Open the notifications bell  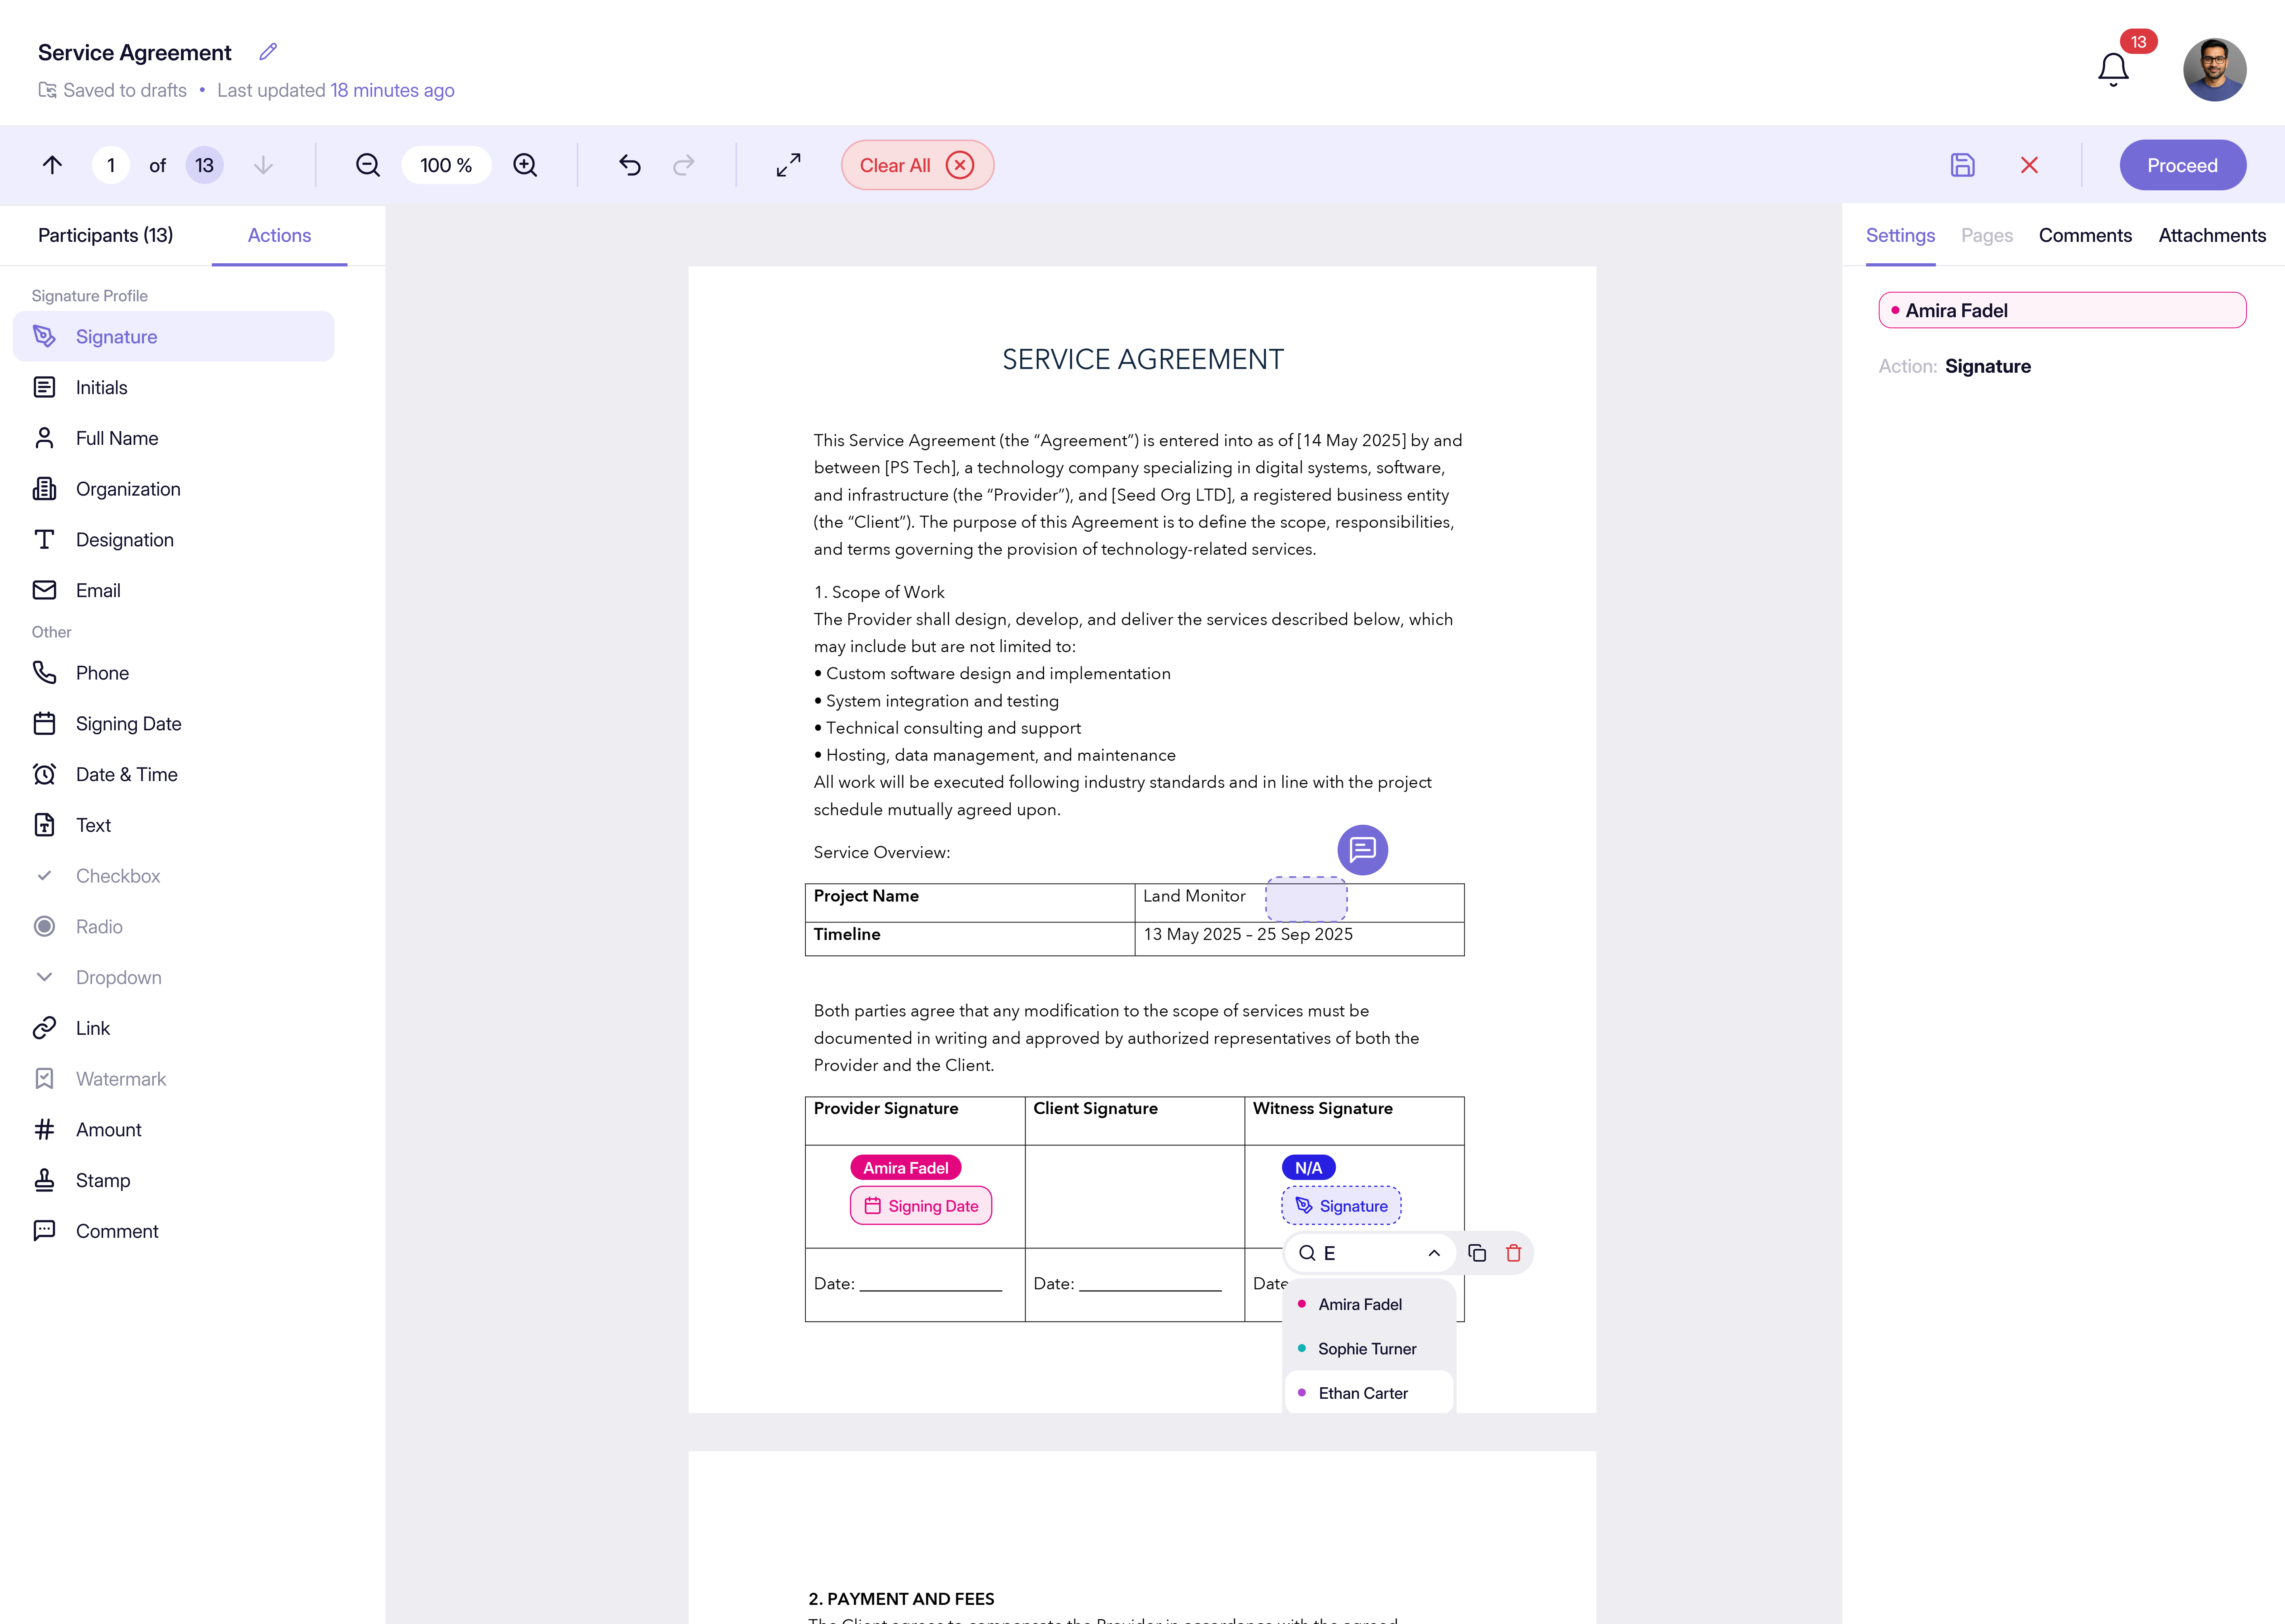click(2112, 69)
